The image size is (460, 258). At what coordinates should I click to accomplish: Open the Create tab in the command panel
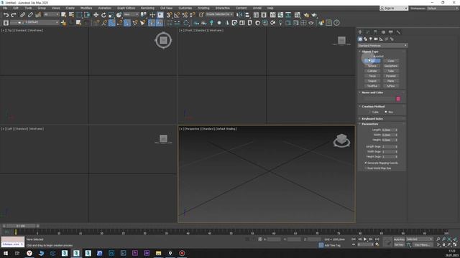(360, 32)
